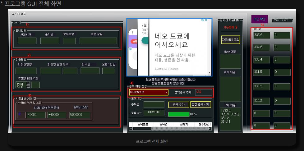Image resolution: width=304 pixels, height=151 pixels.
Task: Click the 주문 상황 field
Action: [x=98, y=41]
